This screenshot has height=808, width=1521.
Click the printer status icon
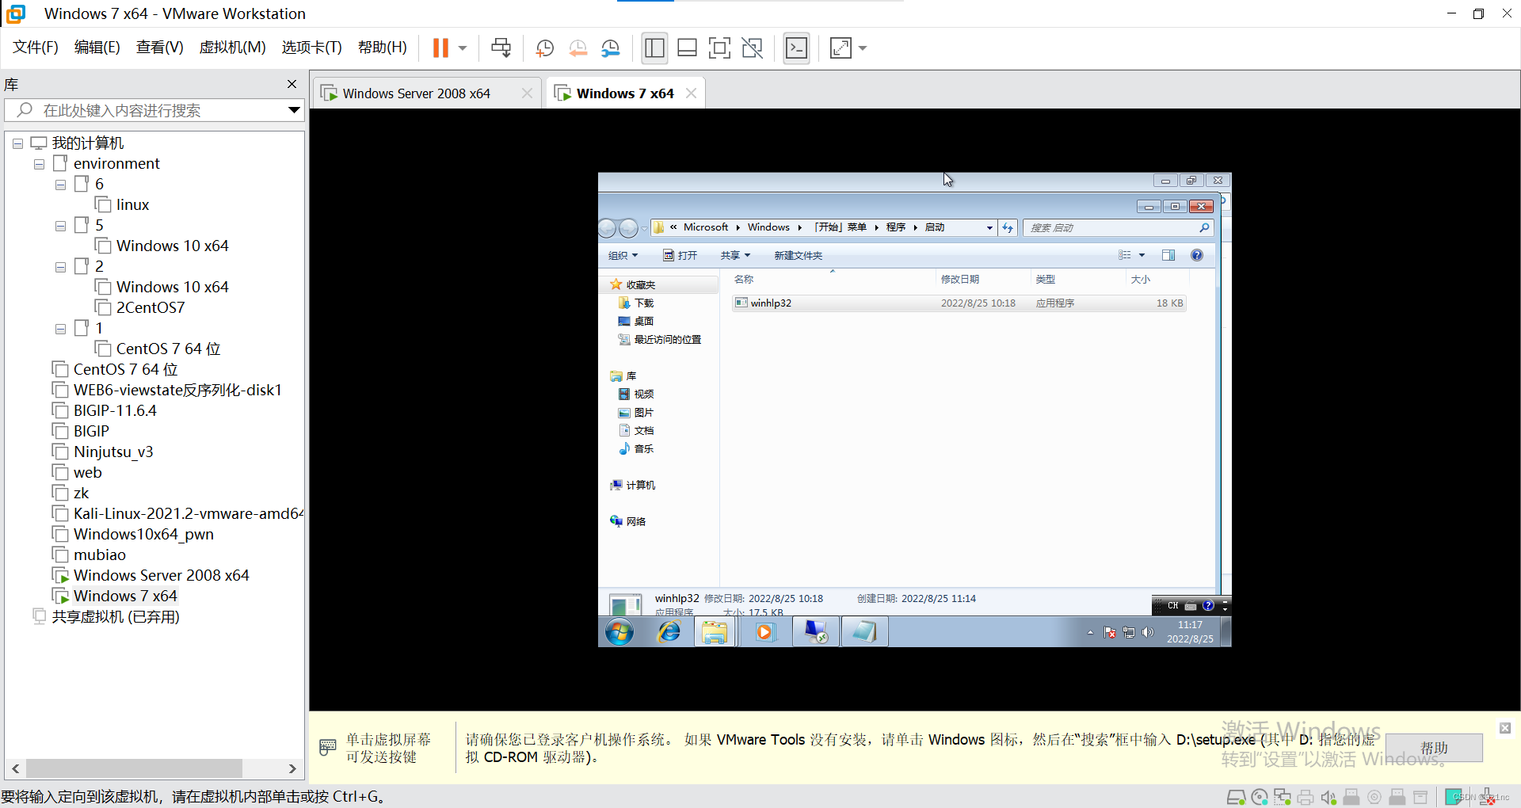[x=1306, y=797]
